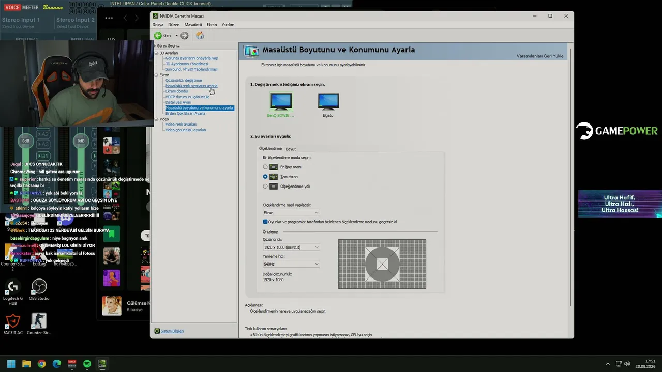Open Dijital Ses Ayarı

[178, 102]
